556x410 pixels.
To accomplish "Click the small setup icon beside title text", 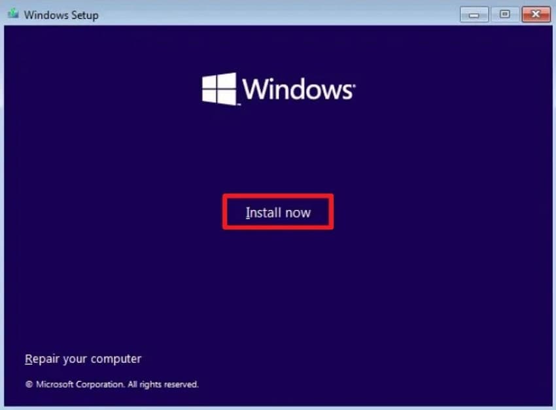I will coord(12,12).
